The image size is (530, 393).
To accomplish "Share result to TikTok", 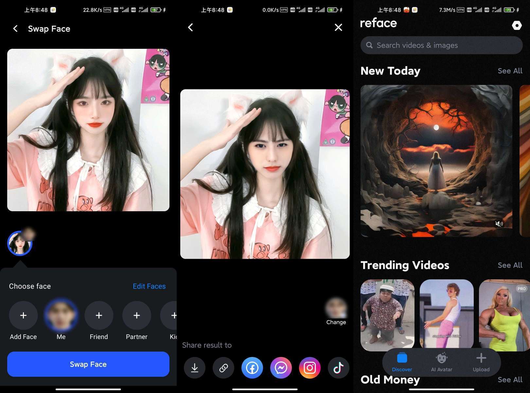I will (339, 368).
